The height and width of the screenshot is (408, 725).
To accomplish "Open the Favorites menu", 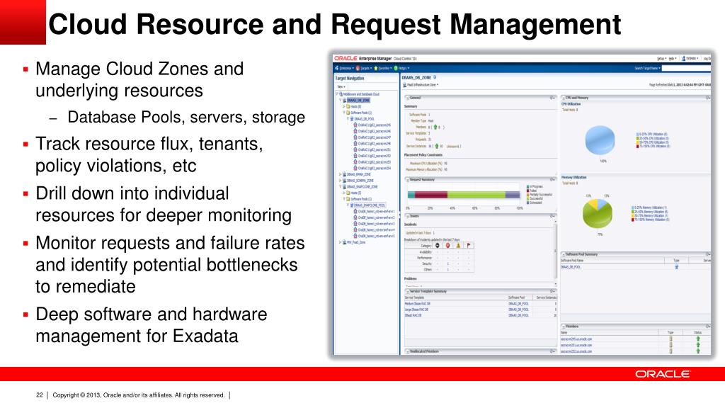I will coord(383,68).
